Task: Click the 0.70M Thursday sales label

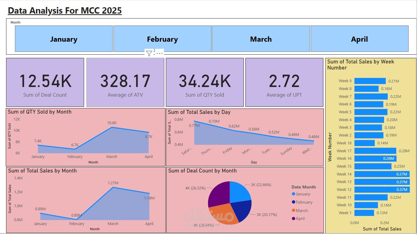Action: click(214, 121)
